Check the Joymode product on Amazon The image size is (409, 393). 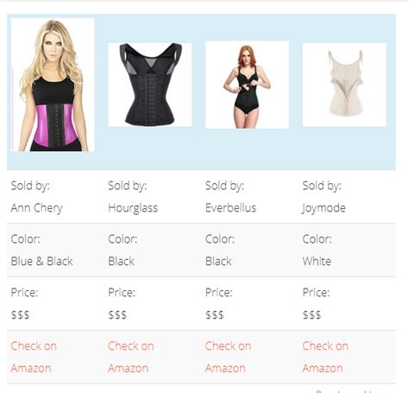[325, 357]
